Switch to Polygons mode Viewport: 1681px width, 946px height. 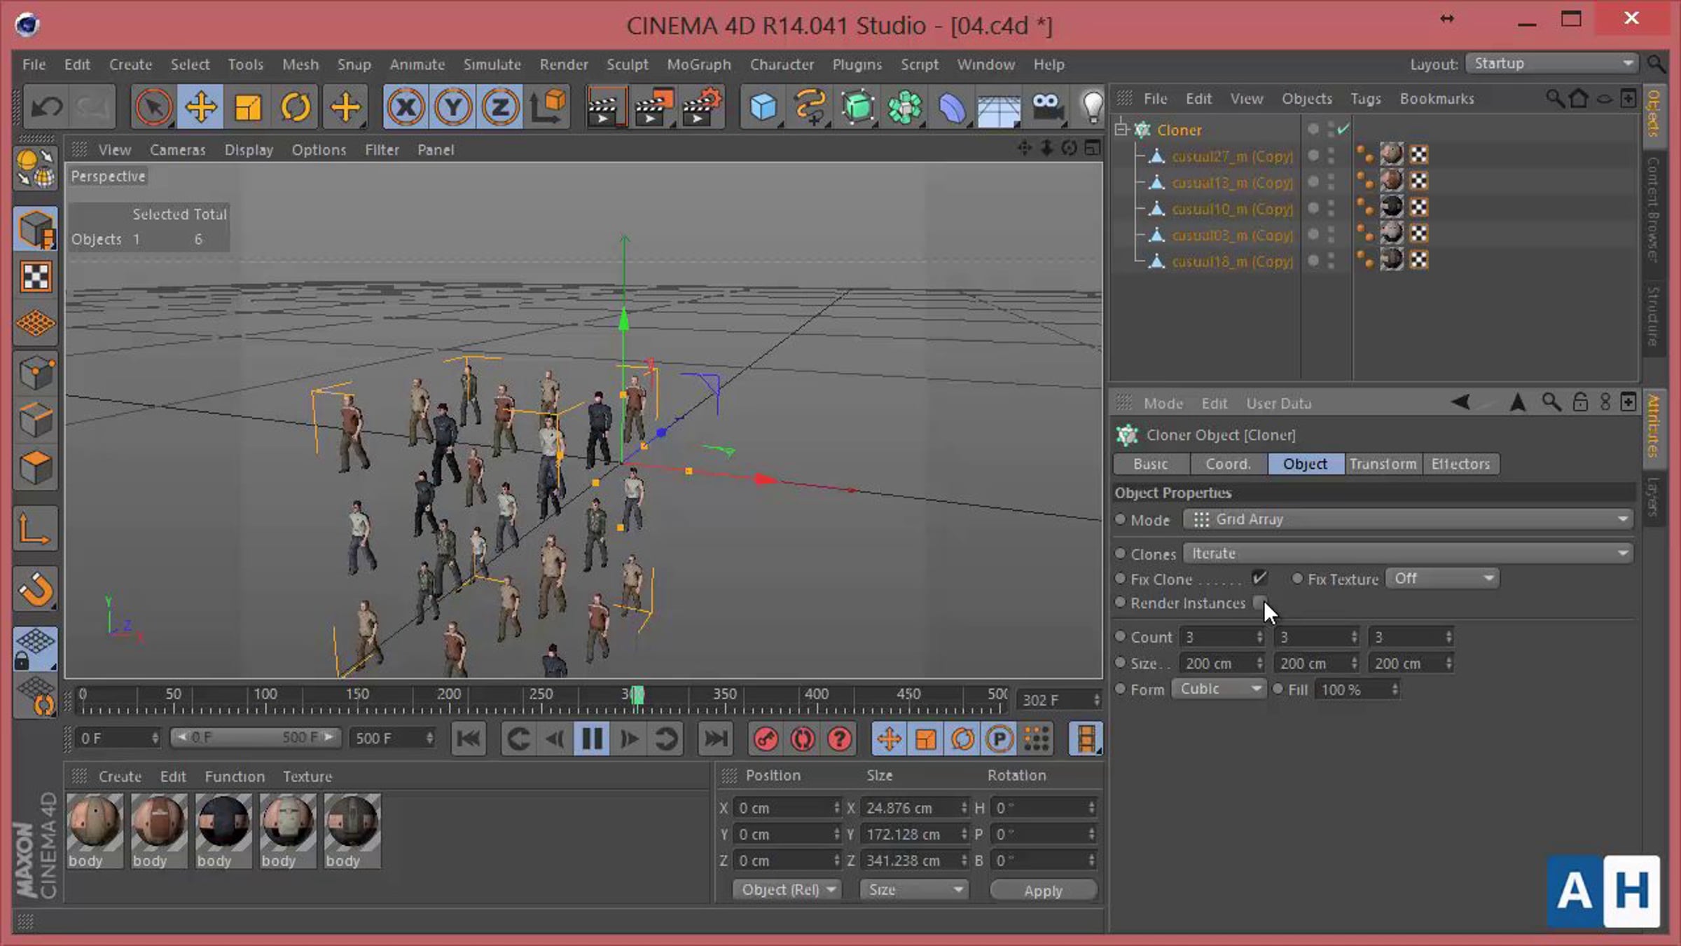pos(36,467)
